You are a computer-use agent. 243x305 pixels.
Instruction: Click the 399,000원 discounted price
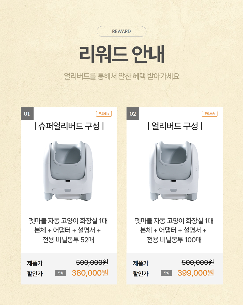click(196, 273)
